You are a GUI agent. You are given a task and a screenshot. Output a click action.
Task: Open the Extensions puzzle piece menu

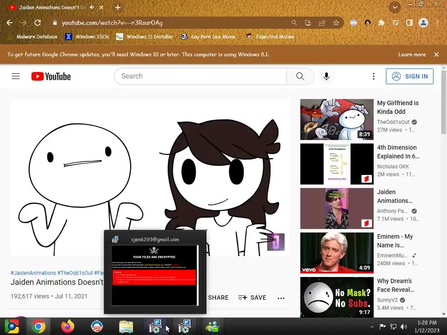click(381, 23)
